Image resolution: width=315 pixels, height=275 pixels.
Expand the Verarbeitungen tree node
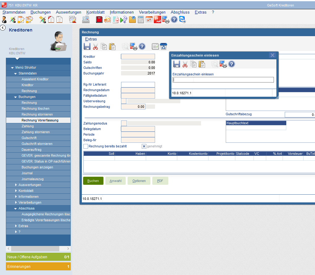pyautogui.click(x=16, y=202)
